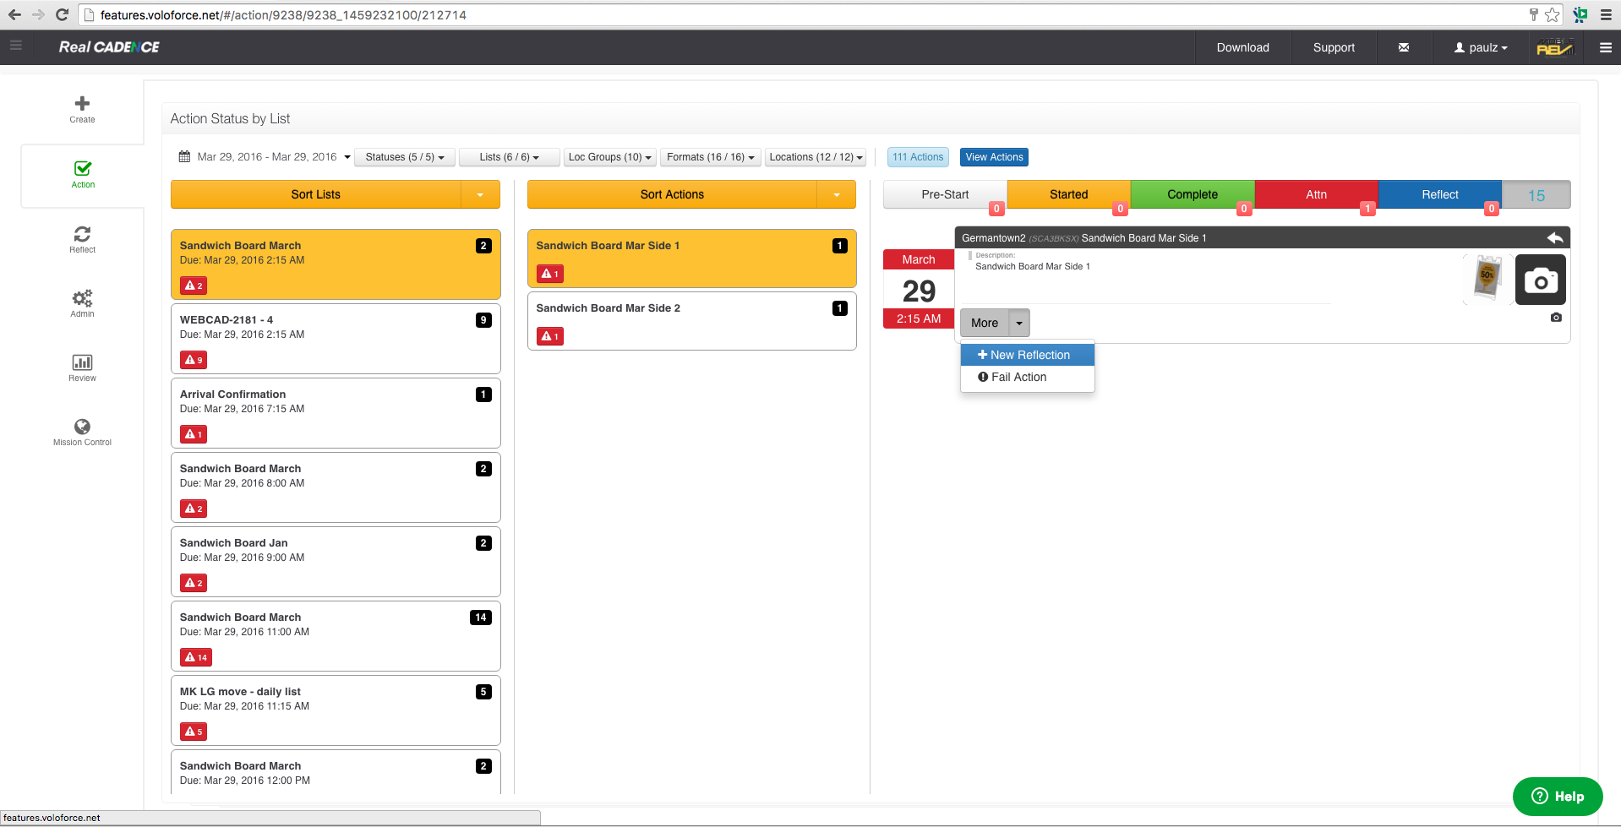Screen dimensions: 1621x827
Task: Click the large camera photo button
Action: (x=1540, y=280)
